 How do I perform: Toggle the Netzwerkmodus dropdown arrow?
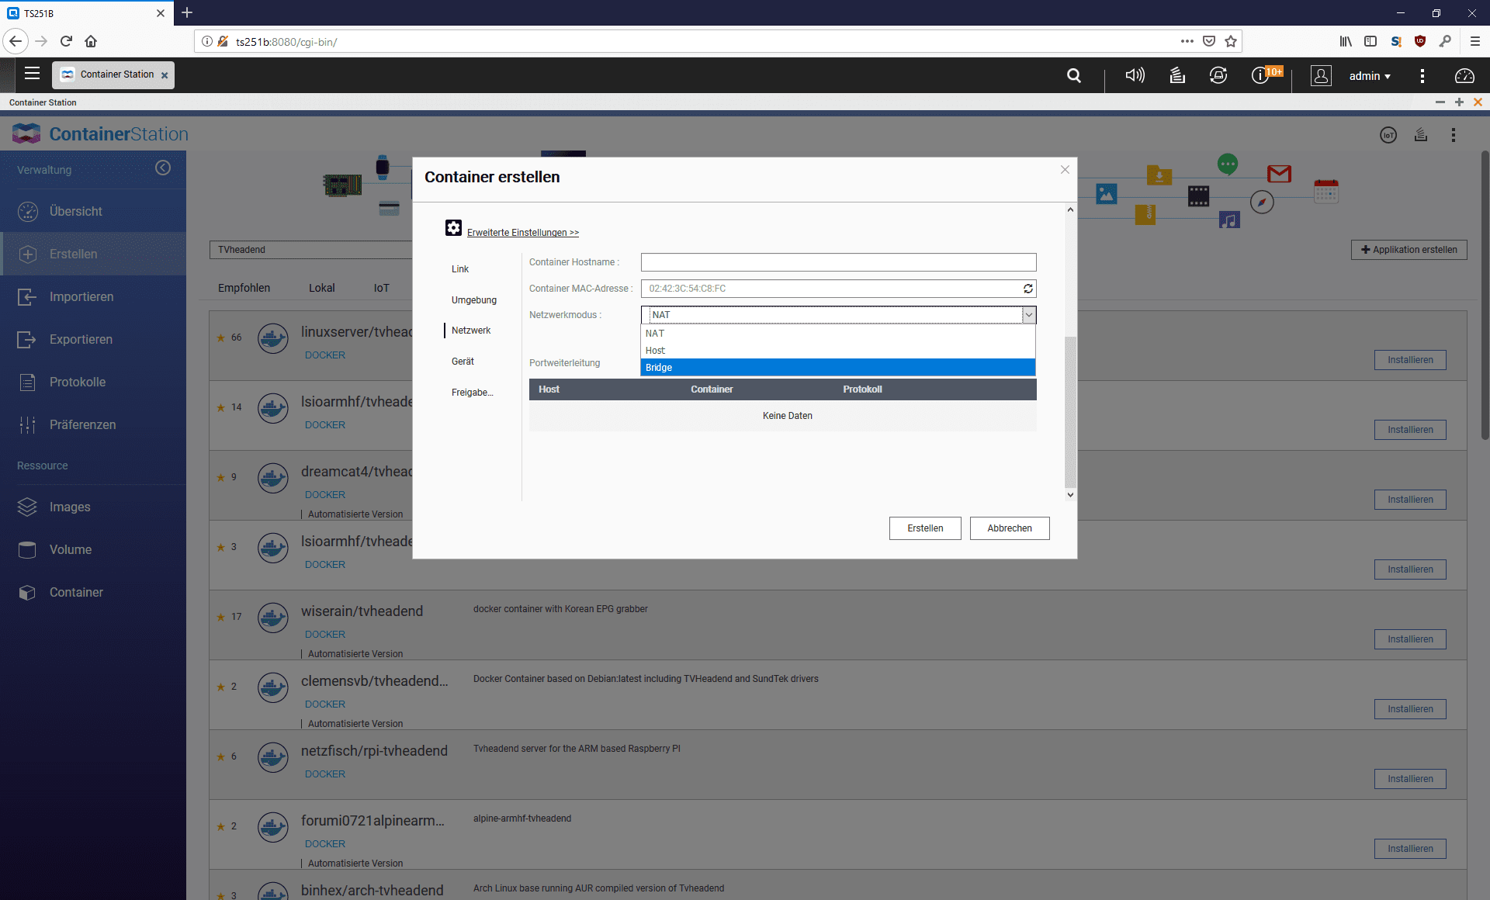click(x=1029, y=315)
